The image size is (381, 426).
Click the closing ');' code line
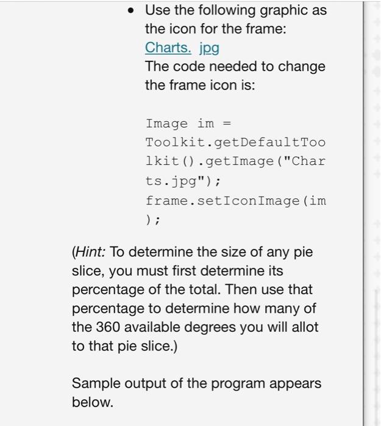(x=153, y=220)
